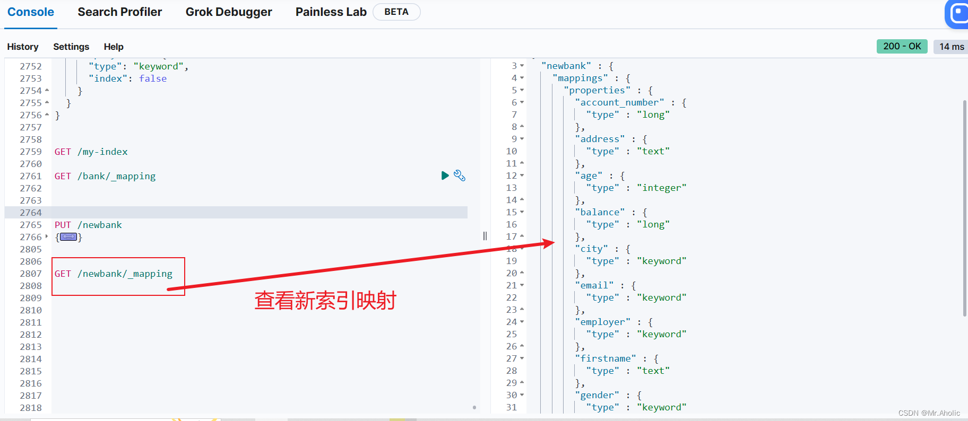This screenshot has height=421, width=968.
Task: Collapse the "newbank" fold on output line 3
Action: (x=522, y=66)
